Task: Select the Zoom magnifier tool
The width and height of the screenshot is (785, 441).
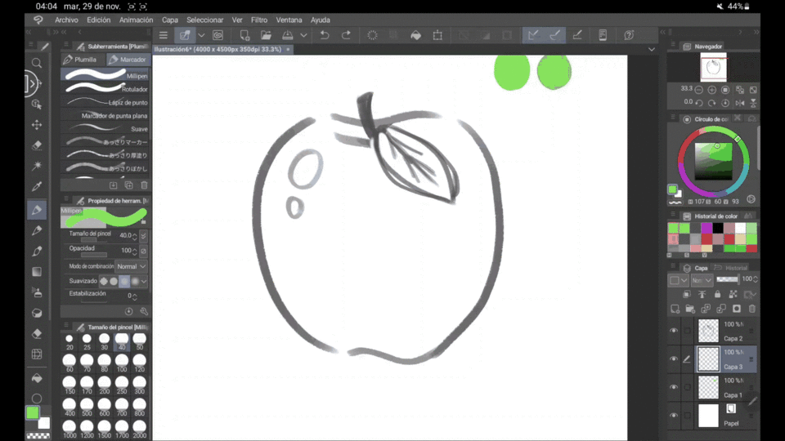Action: (37, 64)
